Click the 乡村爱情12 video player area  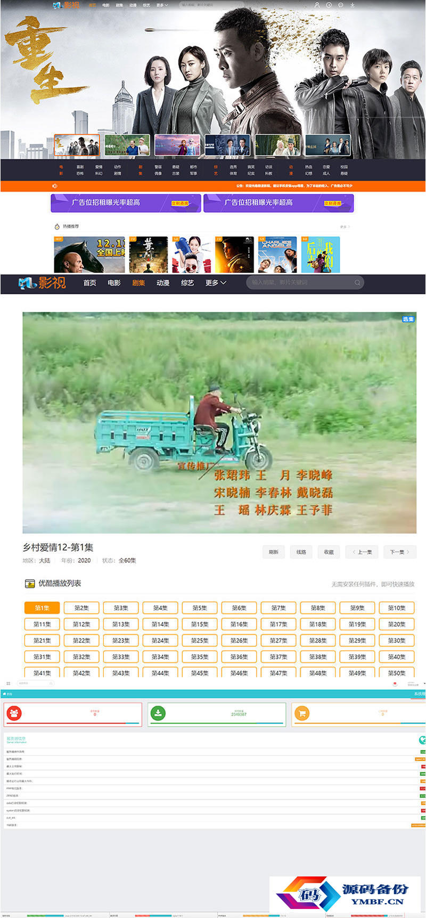(x=219, y=422)
